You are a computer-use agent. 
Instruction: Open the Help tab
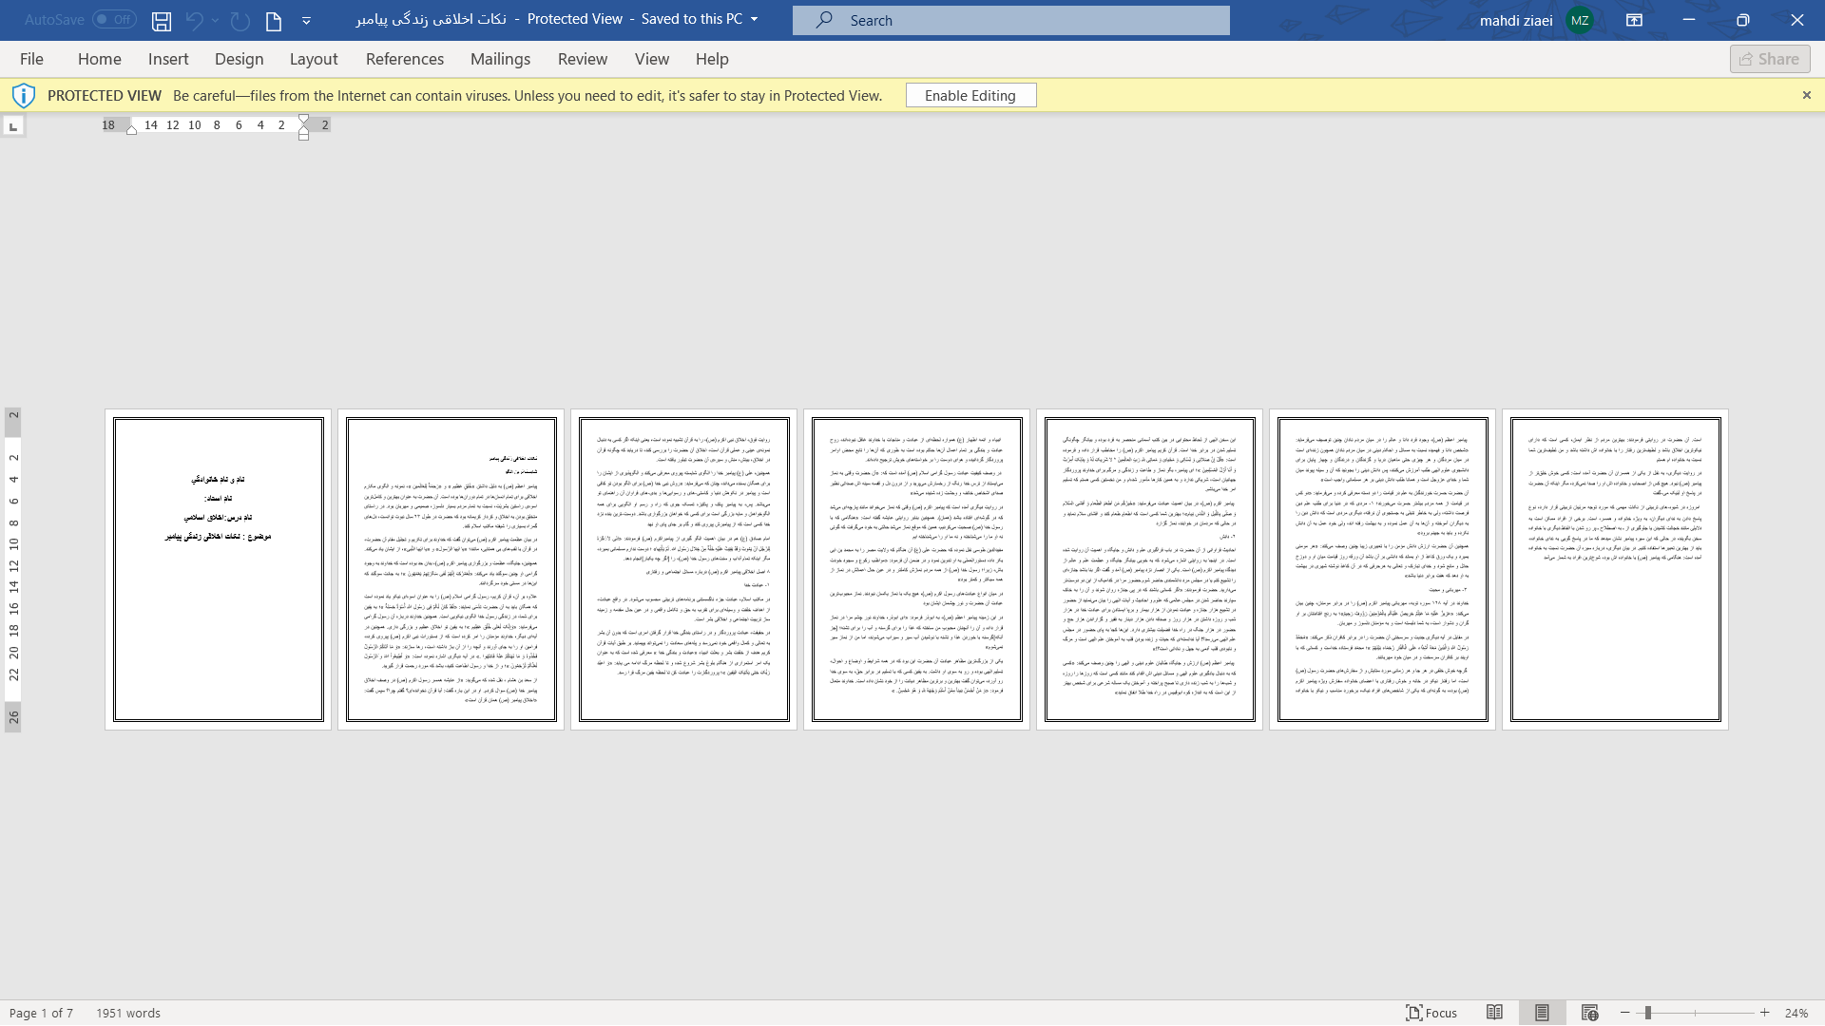712,59
